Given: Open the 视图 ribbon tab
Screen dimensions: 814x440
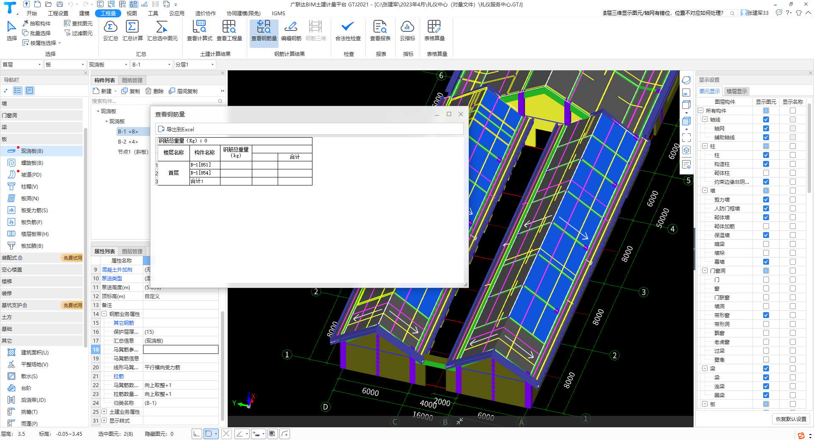Looking at the screenshot, I should tap(132, 13).
